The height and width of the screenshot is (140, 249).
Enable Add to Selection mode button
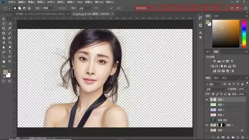(19, 8)
